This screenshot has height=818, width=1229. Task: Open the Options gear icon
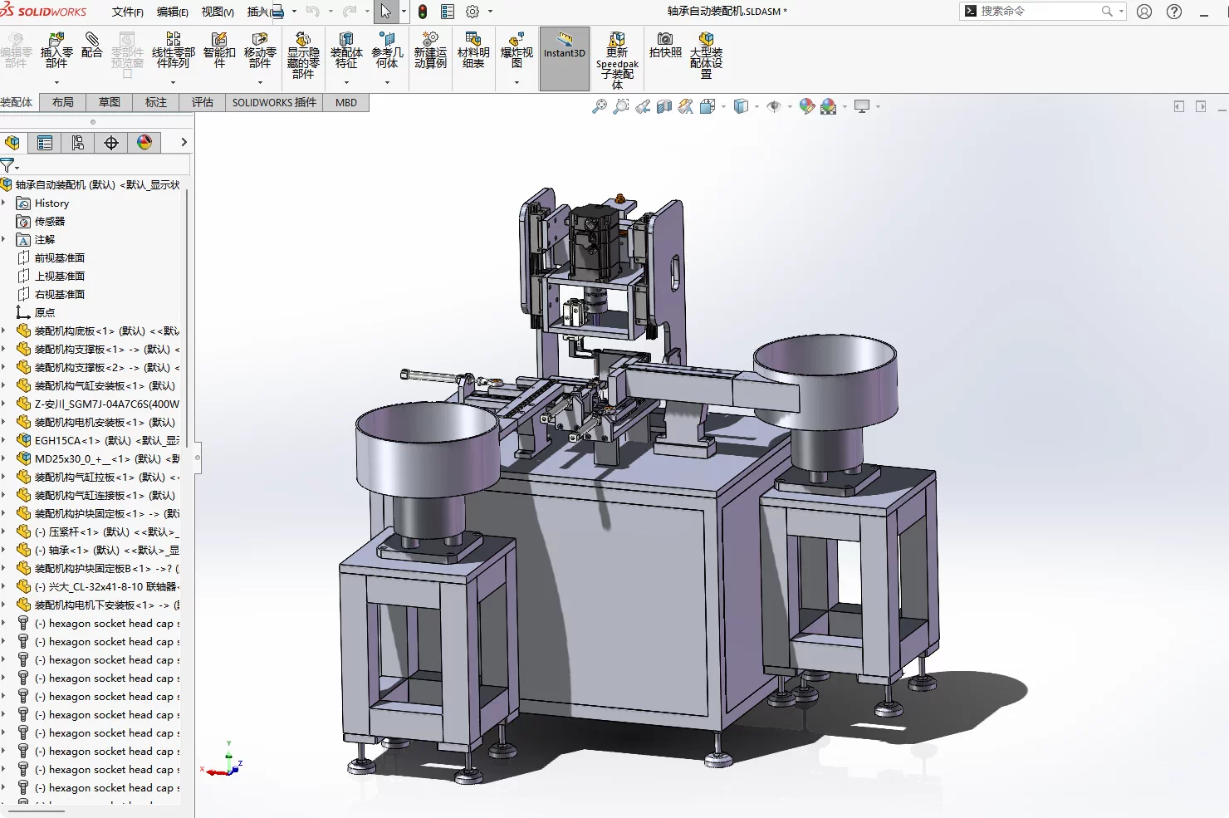point(473,12)
